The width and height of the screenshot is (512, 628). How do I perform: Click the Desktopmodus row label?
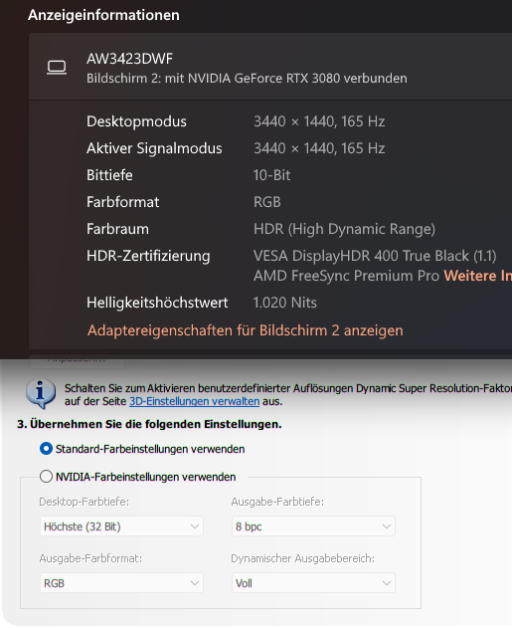point(136,121)
